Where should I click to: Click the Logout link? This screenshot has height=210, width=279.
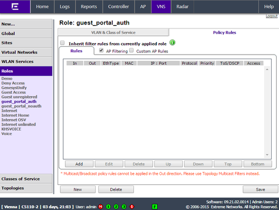[x=272, y=16]
